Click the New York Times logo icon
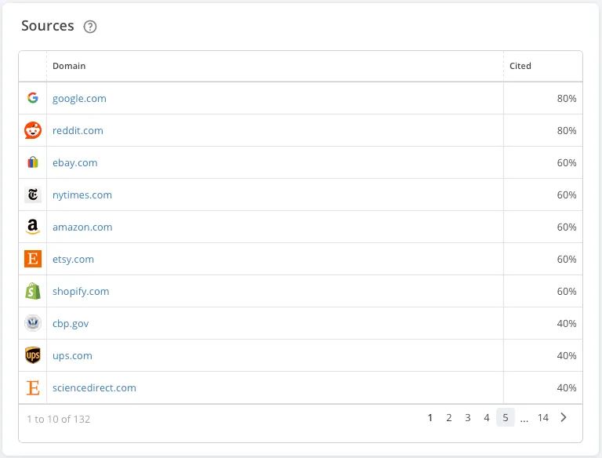 pyautogui.click(x=33, y=194)
